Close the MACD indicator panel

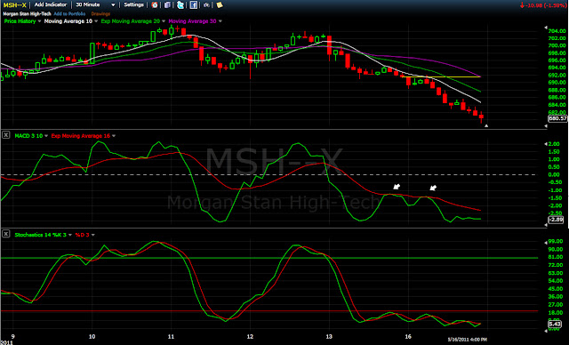[x=6, y=135]
